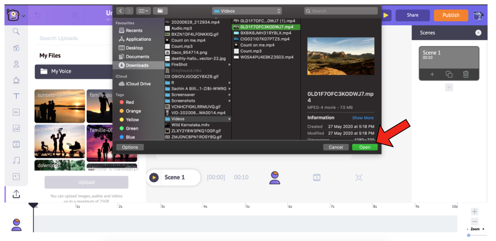Image resolution: width=496 pixels, height=241 pixels.
Task: Play Scene 1 with the play button
Action: pyautogui.click(x=154, y=177)
